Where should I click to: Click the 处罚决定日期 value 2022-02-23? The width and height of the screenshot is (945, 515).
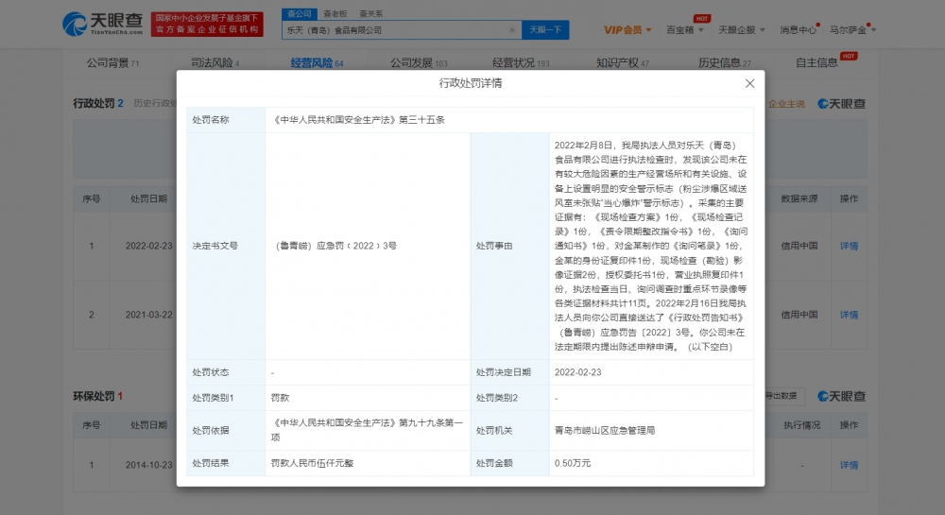[577, 372]
